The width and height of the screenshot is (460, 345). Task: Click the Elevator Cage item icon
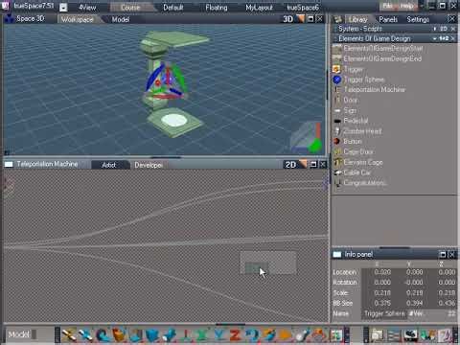[x=337, y=162]
